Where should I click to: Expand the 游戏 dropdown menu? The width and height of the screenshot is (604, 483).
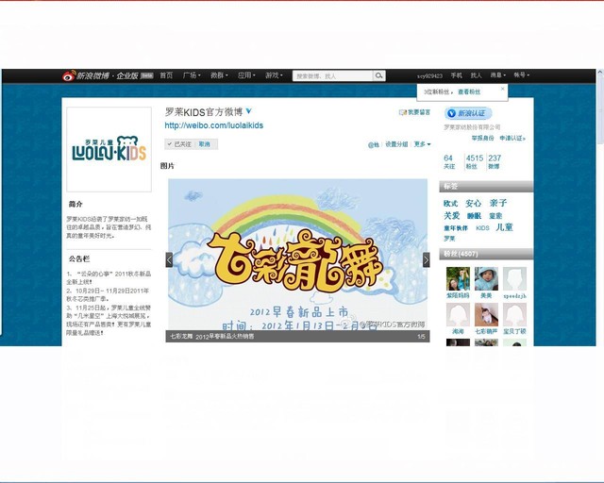[274, 75]
